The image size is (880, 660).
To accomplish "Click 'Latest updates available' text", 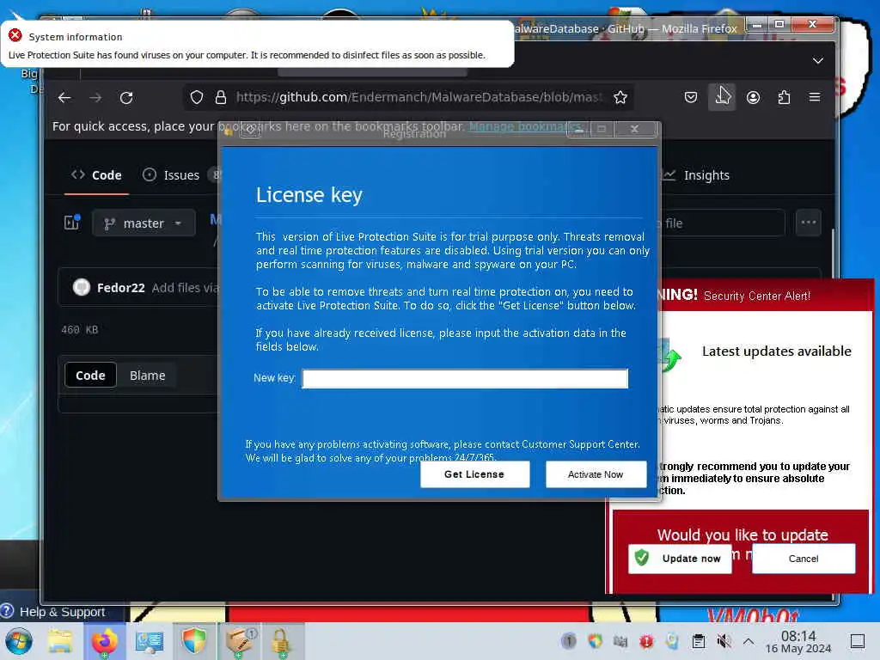I will tap(777, 351).
